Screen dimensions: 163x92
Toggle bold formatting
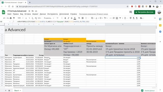click(x=65, y=18)
